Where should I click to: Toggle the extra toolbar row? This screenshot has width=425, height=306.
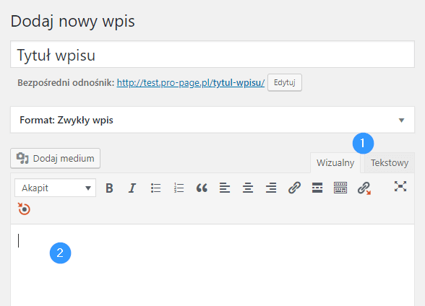[x=340, y=188]
